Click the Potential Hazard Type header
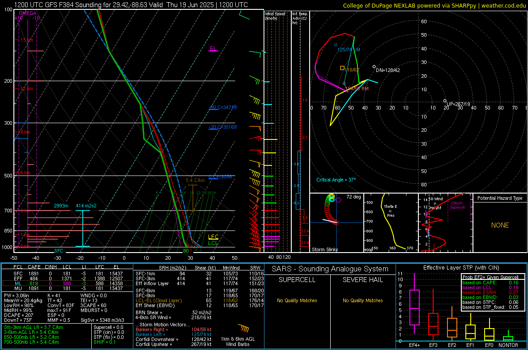Image resolution: width=528 pixels, height=350 pixels. (x=500, y=198)
